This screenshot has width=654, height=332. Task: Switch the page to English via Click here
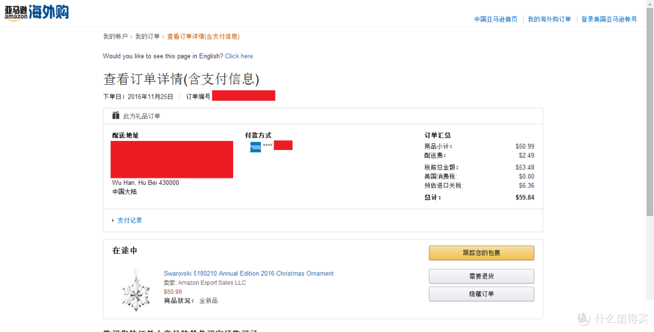pos(239,56)
